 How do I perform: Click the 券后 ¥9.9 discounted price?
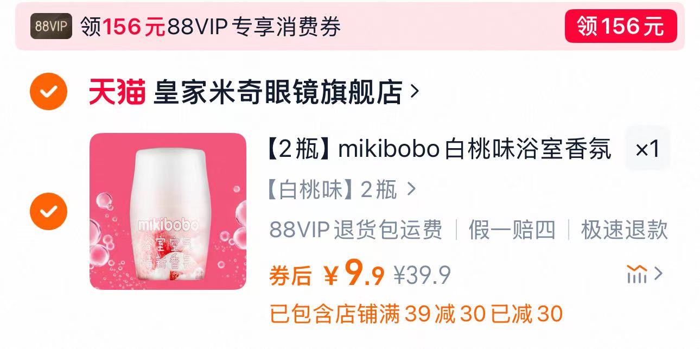(x=327, y=275)
